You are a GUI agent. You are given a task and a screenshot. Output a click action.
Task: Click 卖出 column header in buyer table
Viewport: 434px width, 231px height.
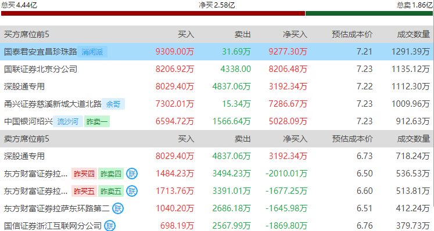[x=243, y=34]
